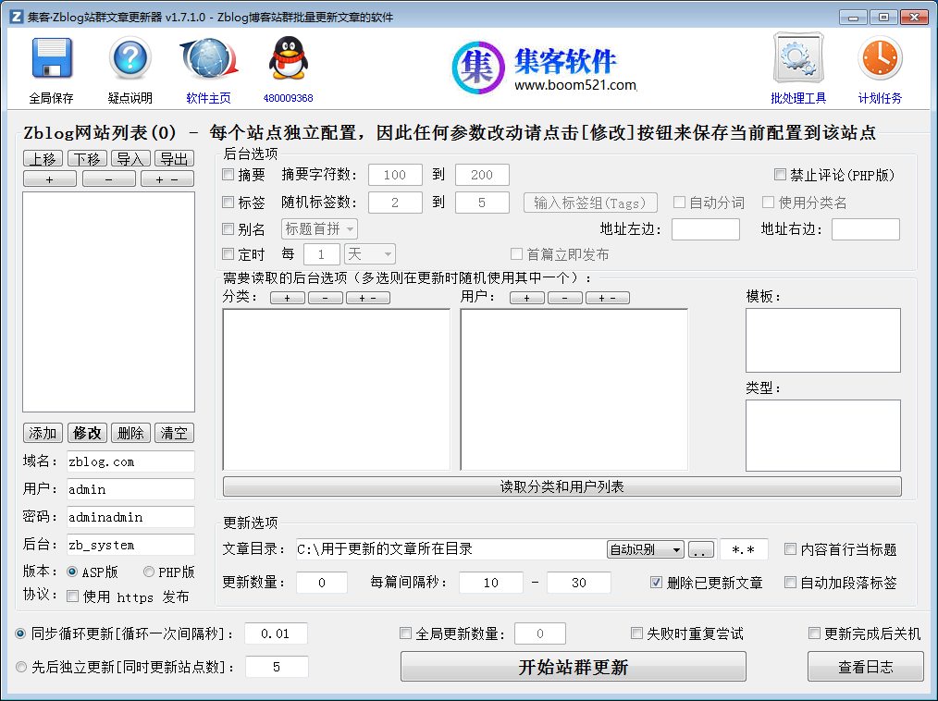The width and height of the screenshot is (938, 701).
Task: Click the 上移 button
Action: [43, 158]
